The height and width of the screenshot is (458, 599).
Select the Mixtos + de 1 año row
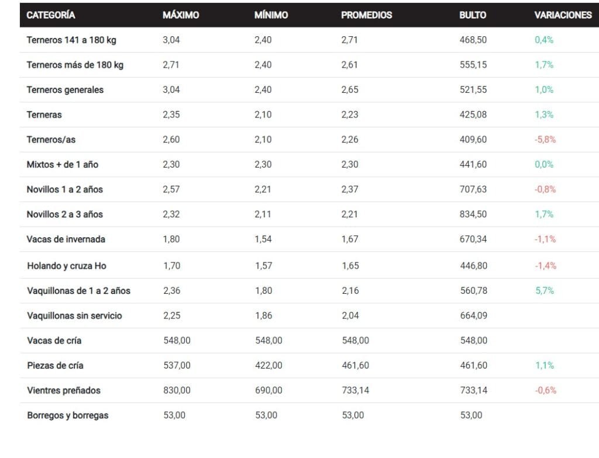coord(309,165)
